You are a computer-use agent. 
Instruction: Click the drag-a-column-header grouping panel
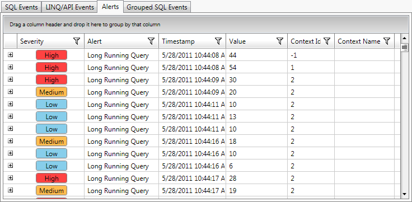tap(206, 25)
